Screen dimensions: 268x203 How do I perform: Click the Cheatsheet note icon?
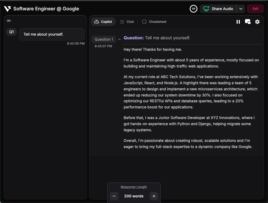coord(144,22)
